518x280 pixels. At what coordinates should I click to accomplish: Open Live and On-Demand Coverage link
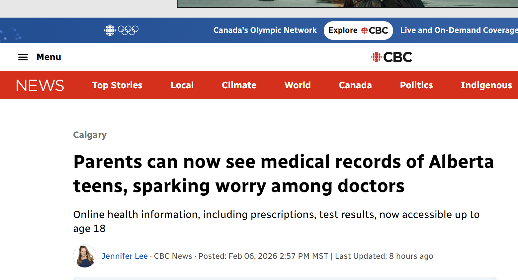point(459,30)
